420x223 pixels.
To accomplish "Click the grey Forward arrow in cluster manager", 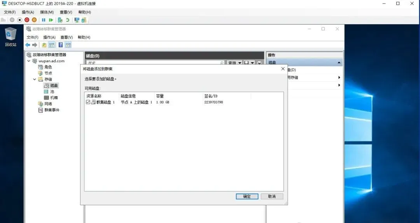I will point(35,45).
